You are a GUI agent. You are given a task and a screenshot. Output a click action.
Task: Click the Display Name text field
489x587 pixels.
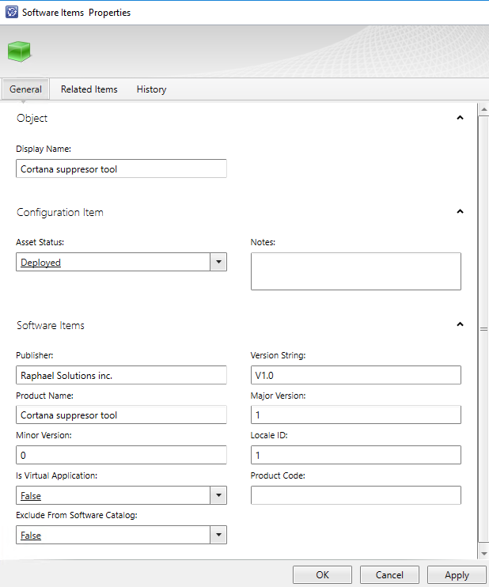click(x=121, y=169)
